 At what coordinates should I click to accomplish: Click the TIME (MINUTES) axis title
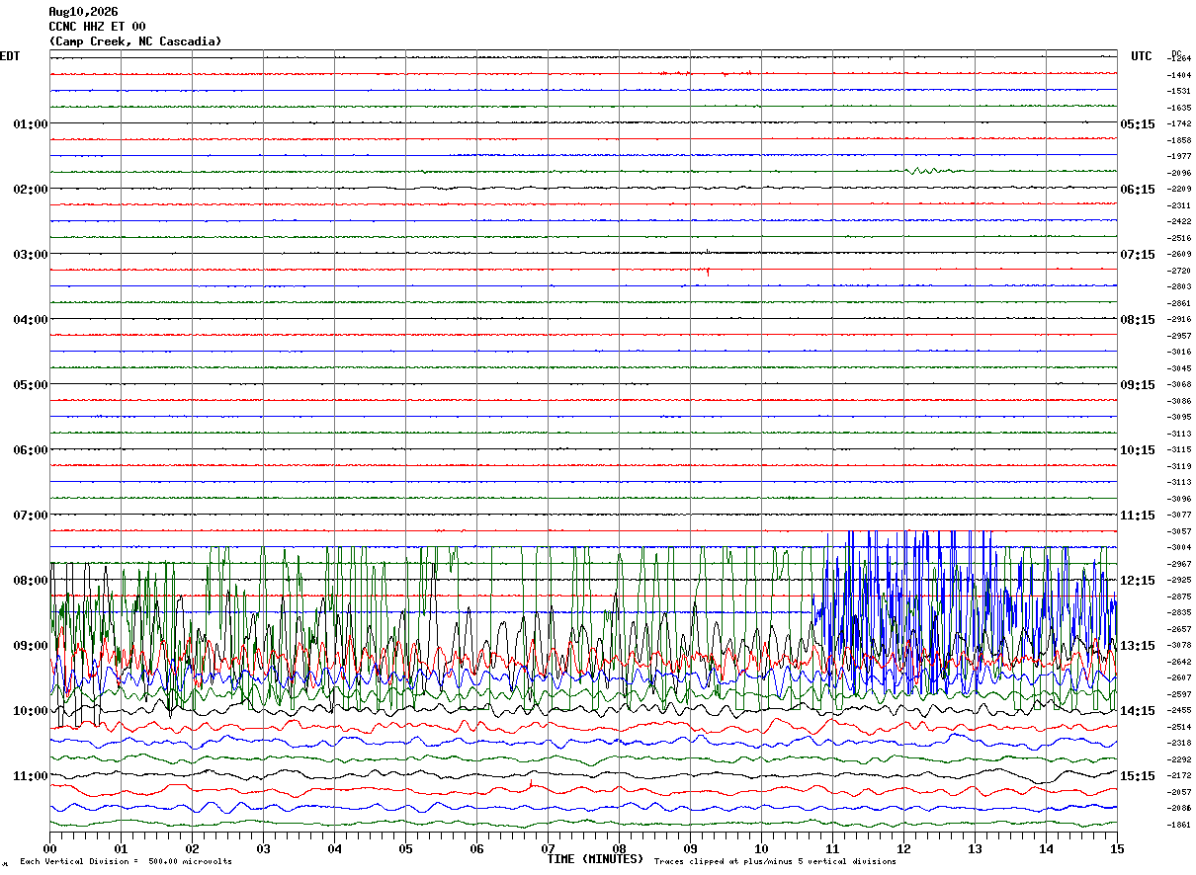click(595, 859)
